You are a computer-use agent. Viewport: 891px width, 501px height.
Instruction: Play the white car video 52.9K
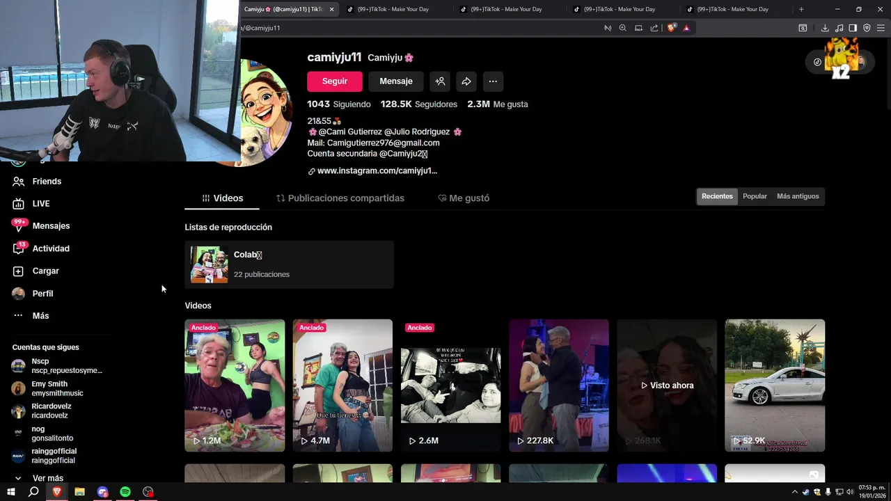point(775,385)
